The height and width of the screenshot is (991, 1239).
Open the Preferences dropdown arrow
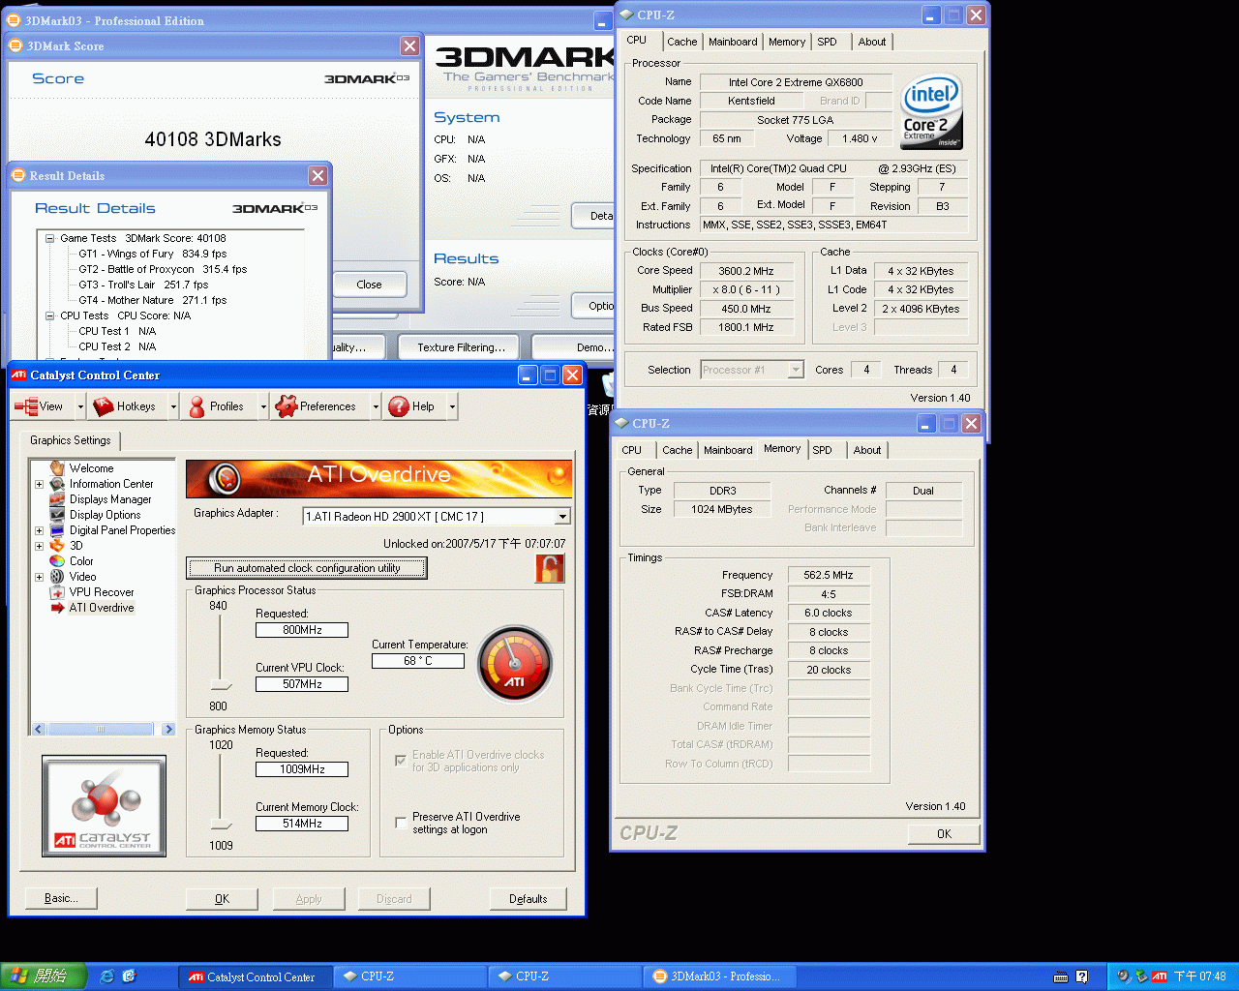(376, 407)
